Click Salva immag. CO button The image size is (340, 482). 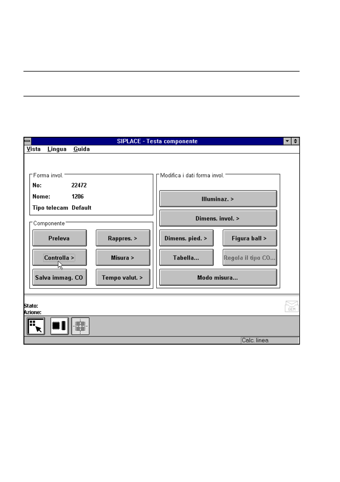(x=60, y=277)
